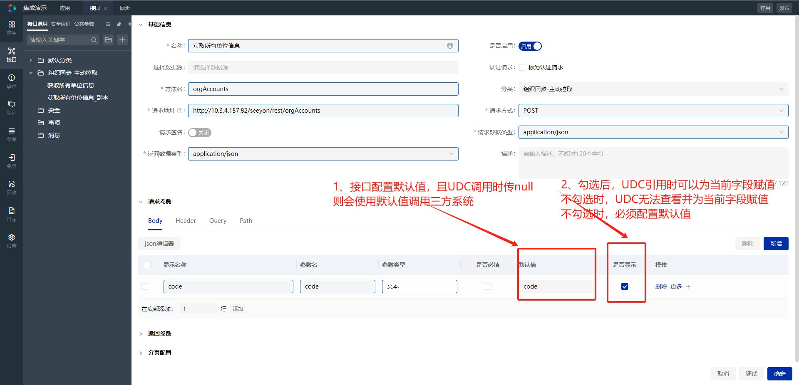Close the 接口 tab
The image size is (799, 385).
click(106, 8)
